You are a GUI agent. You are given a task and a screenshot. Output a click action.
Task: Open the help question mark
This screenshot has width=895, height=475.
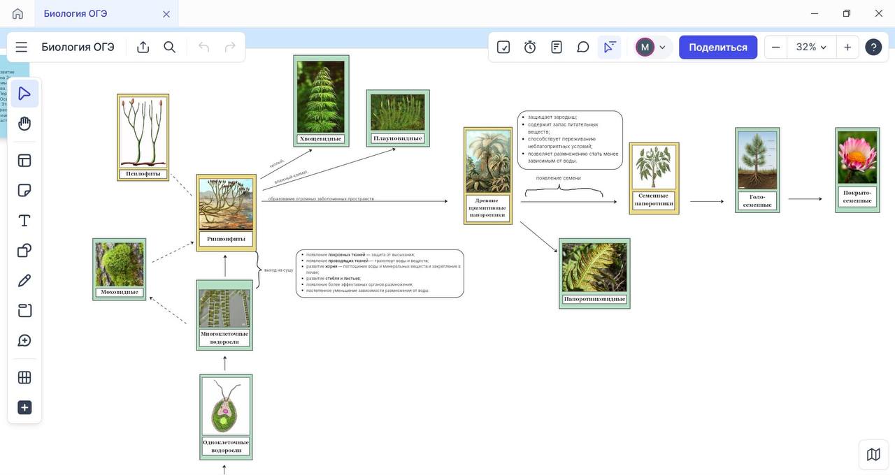coord(873,47)
